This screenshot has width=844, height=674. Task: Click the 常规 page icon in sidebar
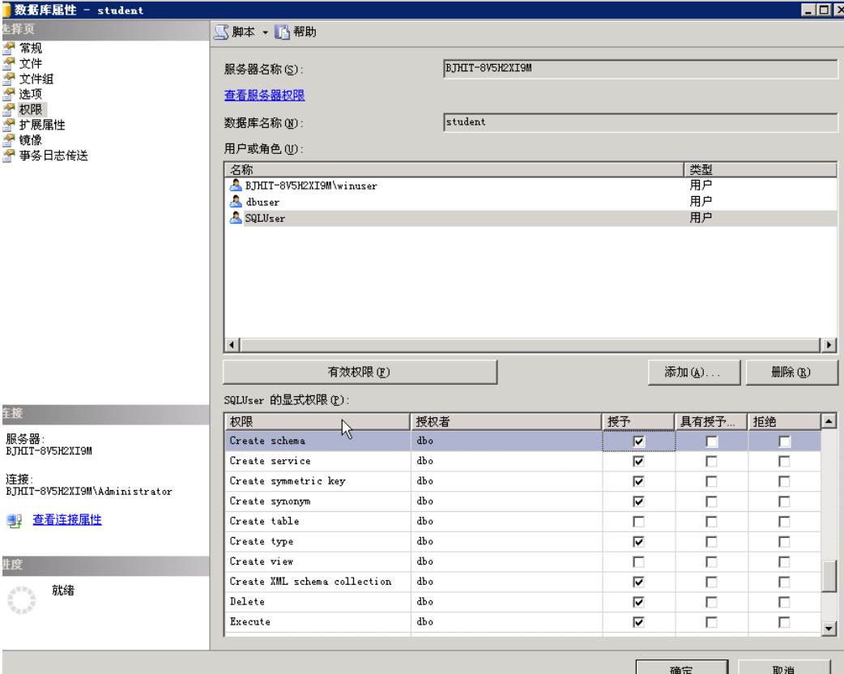point(9,49)
